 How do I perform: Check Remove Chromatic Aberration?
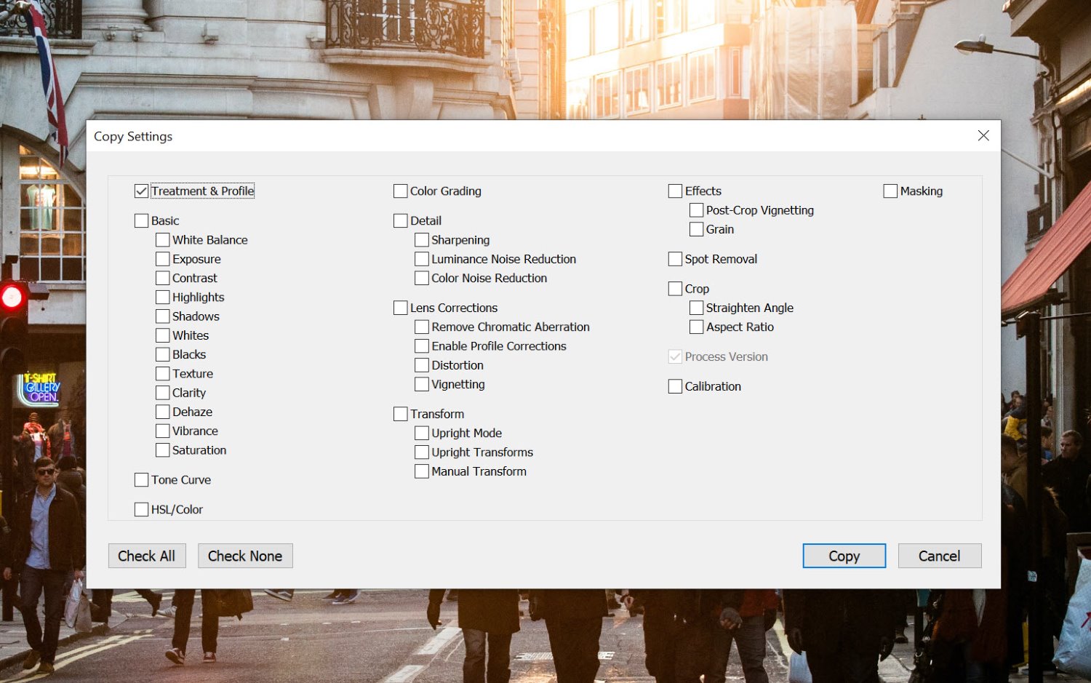coord(421,327)
